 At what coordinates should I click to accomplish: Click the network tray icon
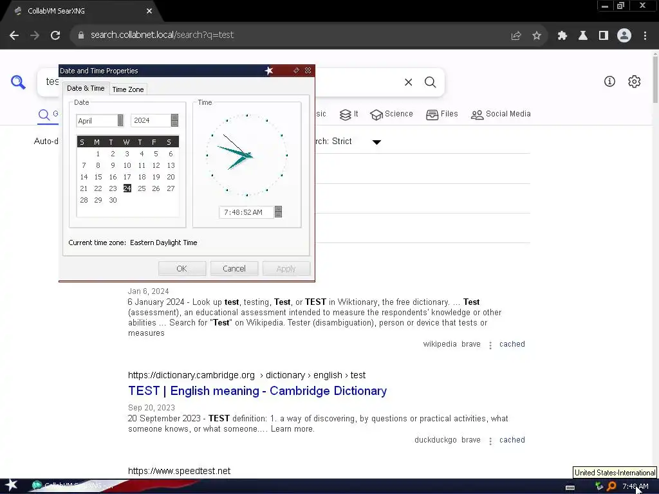point(599,486)
